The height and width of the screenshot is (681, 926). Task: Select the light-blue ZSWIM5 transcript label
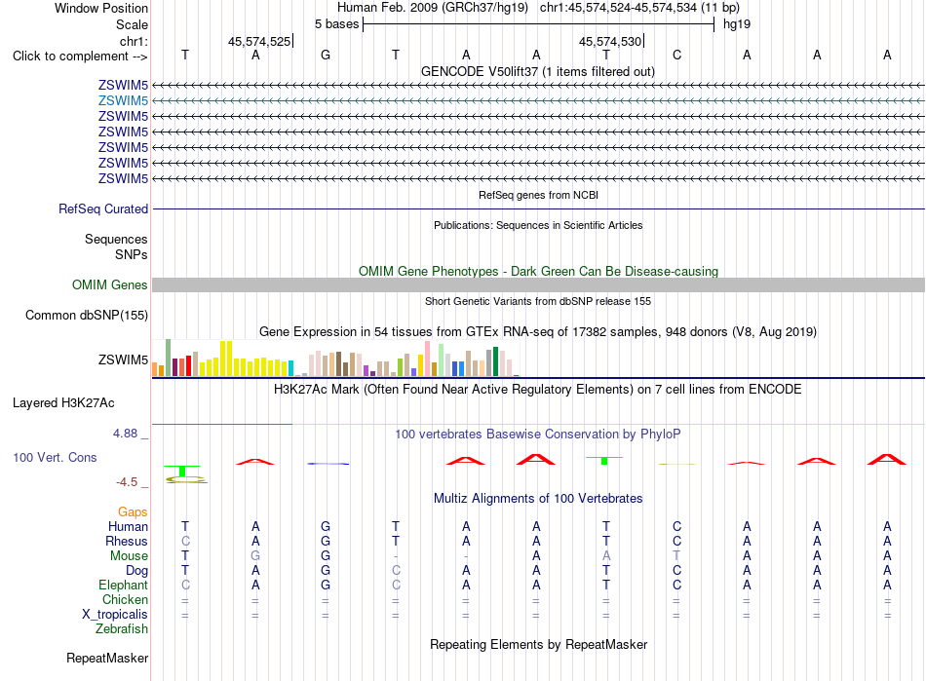(x=123, y=101)
